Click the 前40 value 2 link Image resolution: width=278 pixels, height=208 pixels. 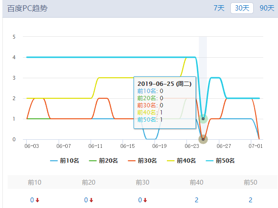[196, 200]
